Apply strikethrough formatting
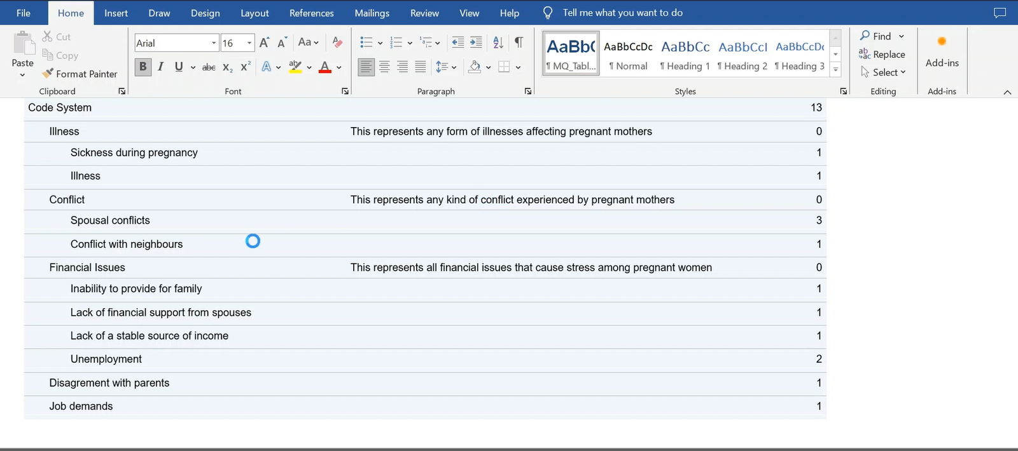Image resolution: width=1018 pixels, height=451 pixels. pos(209,67)
